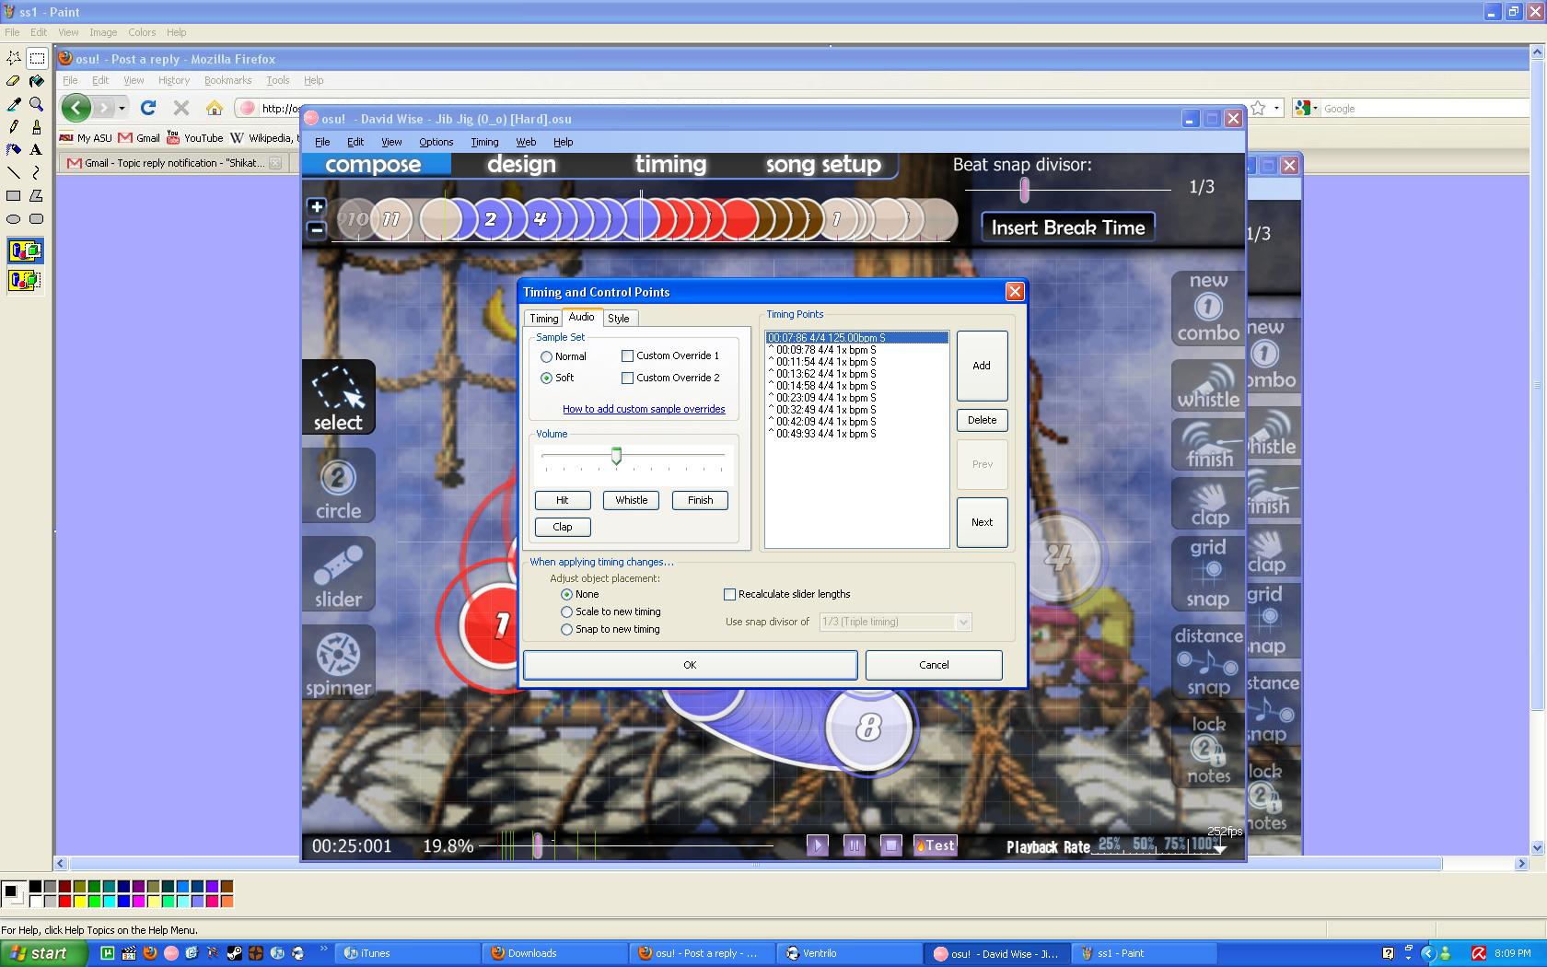
Task: Activate Paint's Magnifier tool
Action: coord(37,104)
